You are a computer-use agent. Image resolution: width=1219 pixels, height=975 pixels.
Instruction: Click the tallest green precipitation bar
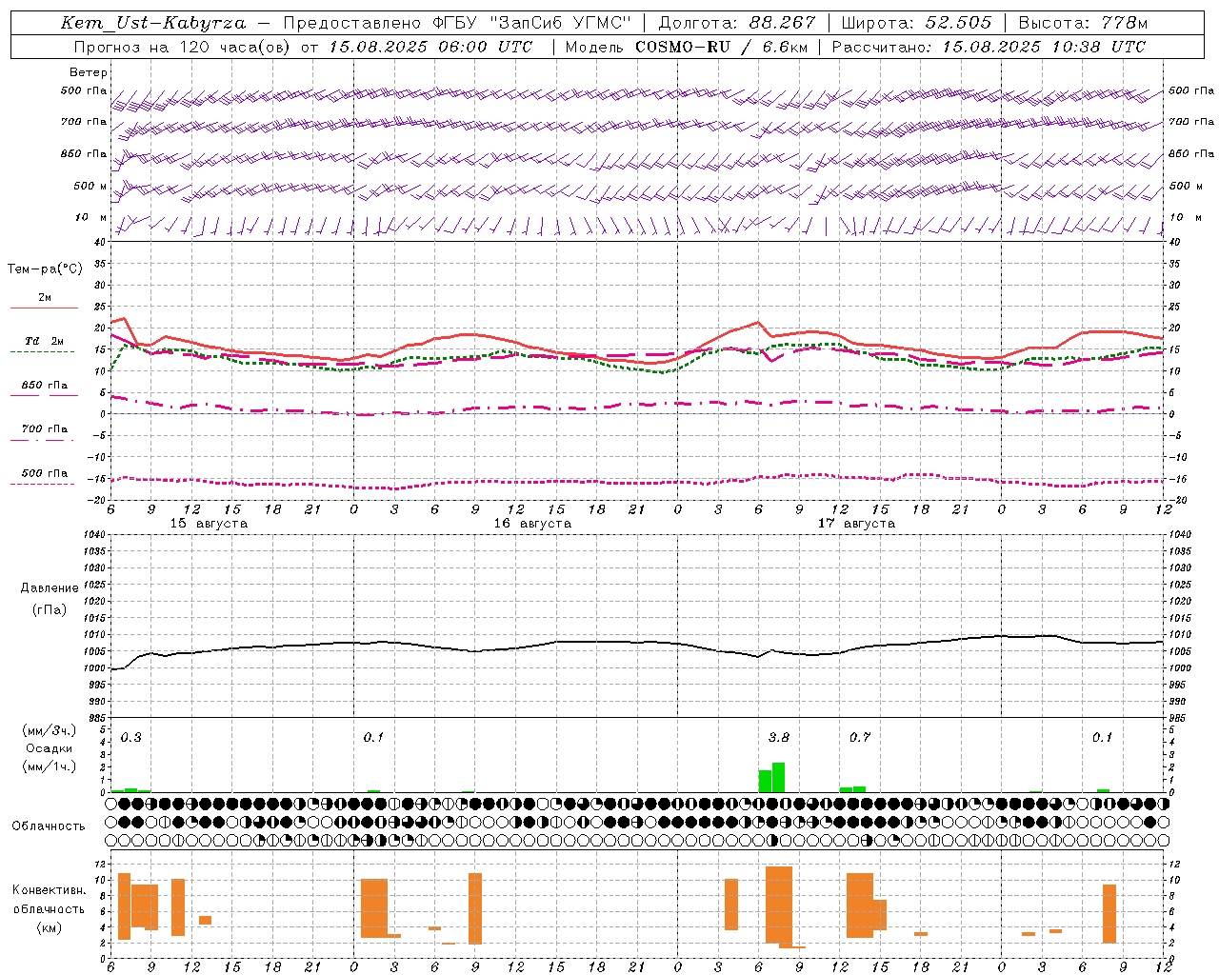778,777
